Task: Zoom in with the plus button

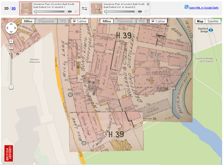Action: click(11, 41)
